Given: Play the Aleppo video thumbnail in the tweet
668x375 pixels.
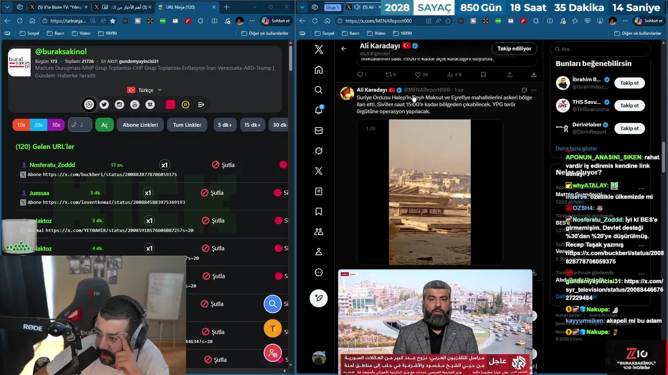Looking at the screenshot, I should (x=430, y=192).
